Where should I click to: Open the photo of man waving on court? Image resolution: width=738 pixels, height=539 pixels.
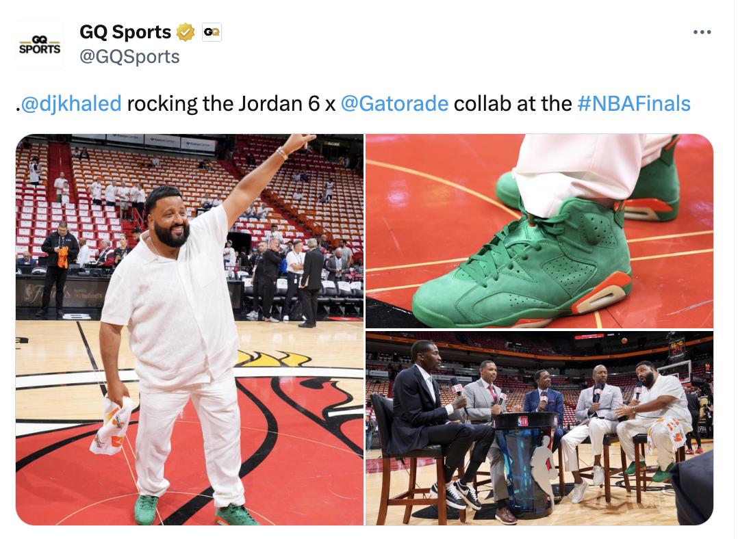tap(190, 330)
